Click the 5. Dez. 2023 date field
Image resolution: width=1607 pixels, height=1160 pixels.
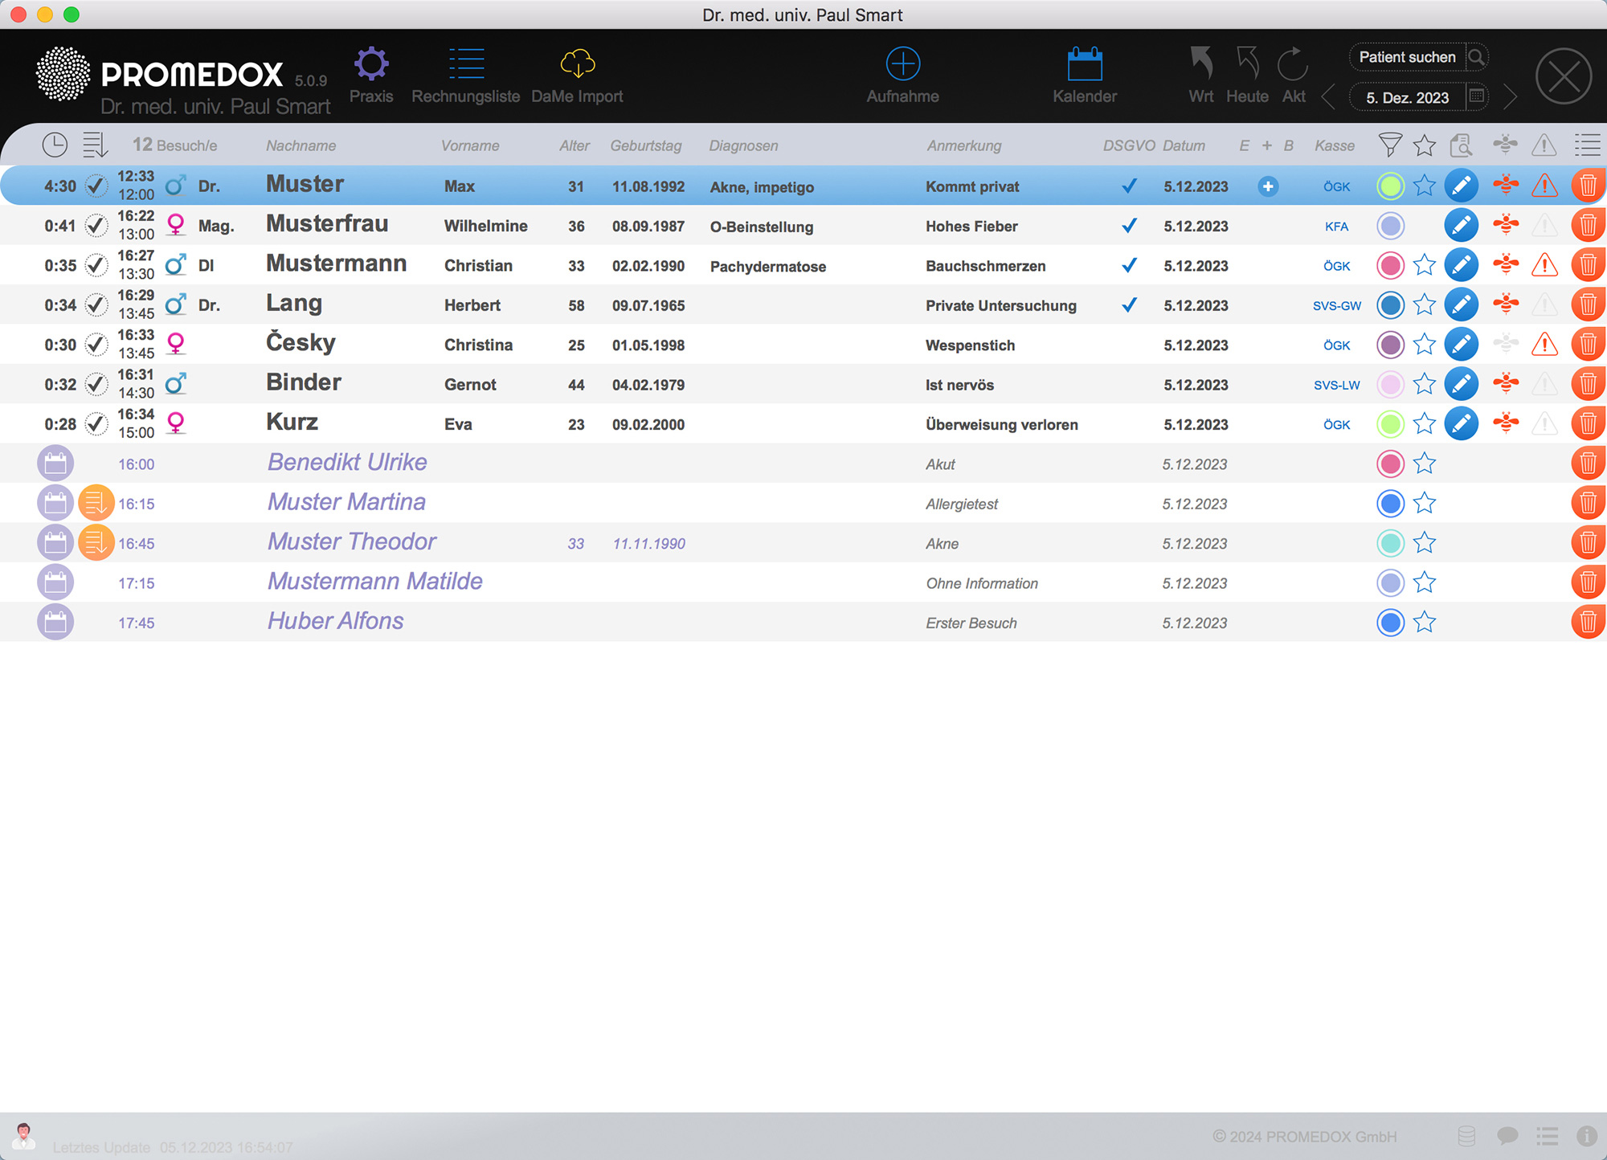[1408, 97]
